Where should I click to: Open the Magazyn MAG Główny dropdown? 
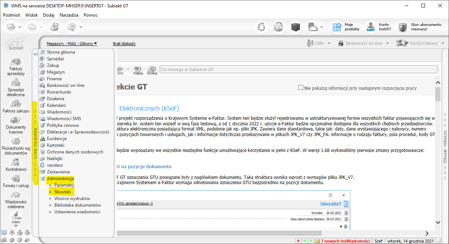(72, 44)
